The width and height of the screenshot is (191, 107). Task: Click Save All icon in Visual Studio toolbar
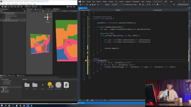tap(95, 5)
